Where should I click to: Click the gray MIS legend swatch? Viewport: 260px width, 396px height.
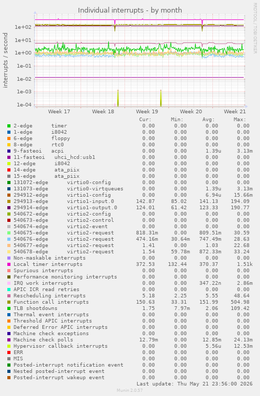pos(9,359)
